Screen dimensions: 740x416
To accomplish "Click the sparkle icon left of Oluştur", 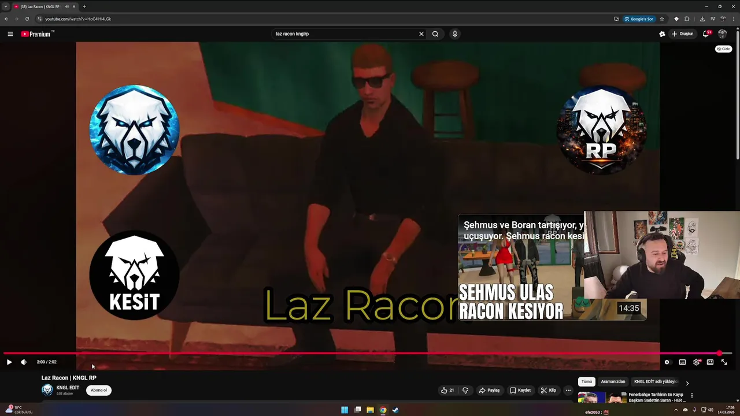I will 662,34.
